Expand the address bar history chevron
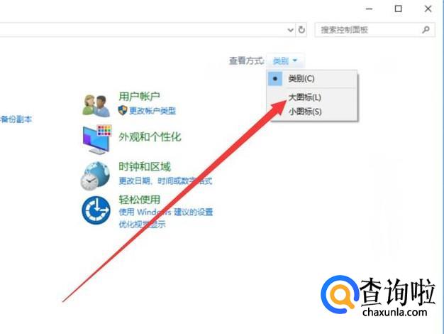The height and width of the screenshot is (334, 444). coord(291,30)
